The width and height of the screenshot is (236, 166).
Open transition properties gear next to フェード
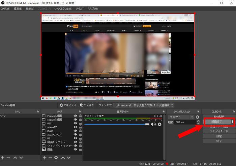coord(198,117)
